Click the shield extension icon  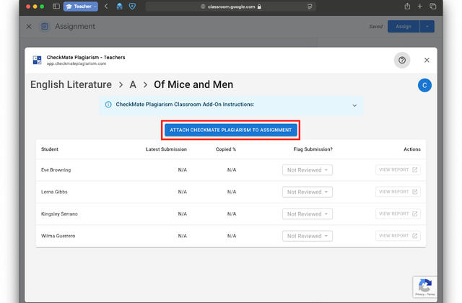tap(132, 6)
